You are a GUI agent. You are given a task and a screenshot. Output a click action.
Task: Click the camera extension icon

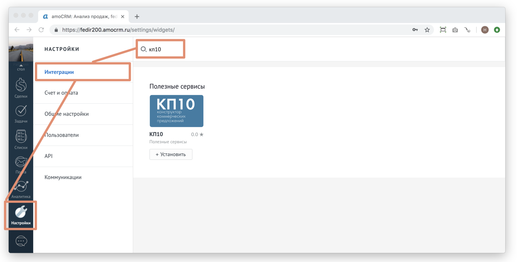point(455,30)
